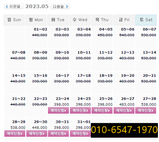Select date range 17~18

point(84,76)
